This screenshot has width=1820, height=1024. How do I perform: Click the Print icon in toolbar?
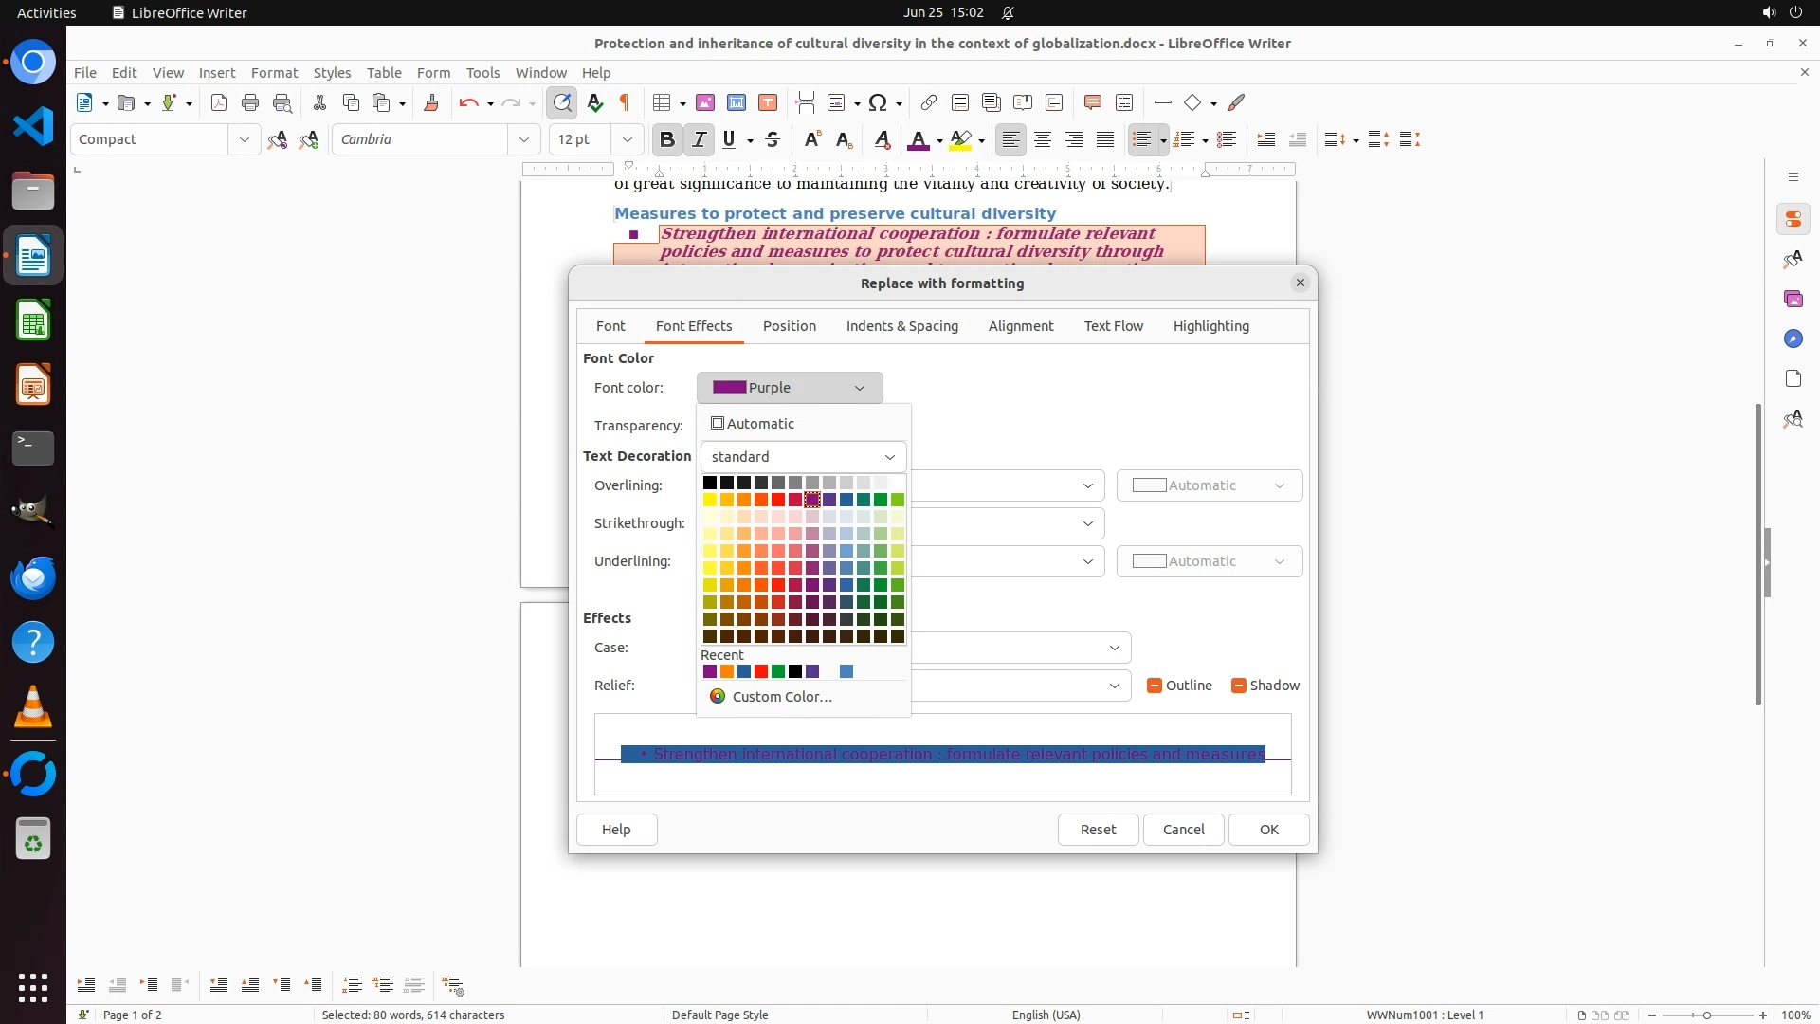[x=250, y=102]
